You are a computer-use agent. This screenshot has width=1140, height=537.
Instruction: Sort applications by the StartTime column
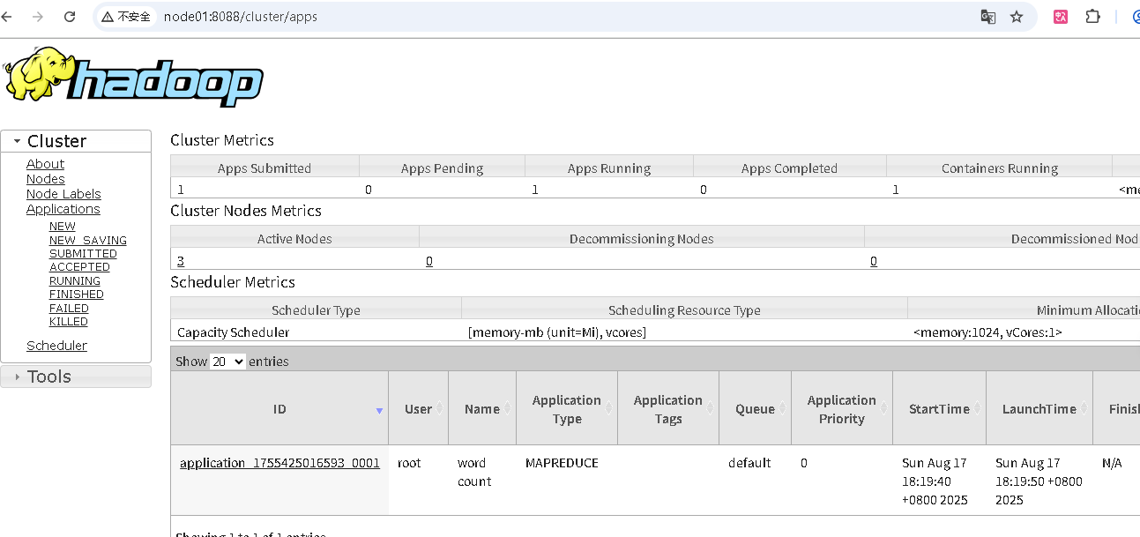[x=939, y=409]
